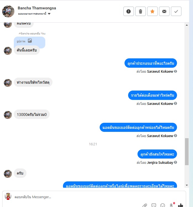The height and width of the screenshot is (207, 193).
Task: Mark conversation done with checkmark button
Action: coord(176,11)
